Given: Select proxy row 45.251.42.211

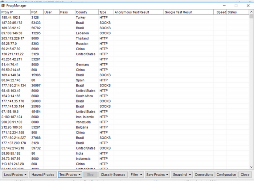Looking at the screenshot, I should tap(125, 59).
